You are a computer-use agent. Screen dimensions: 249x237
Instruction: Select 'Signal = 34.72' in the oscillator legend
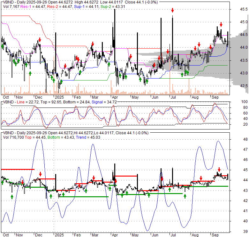pyautogui.click(x=104, y=102)
